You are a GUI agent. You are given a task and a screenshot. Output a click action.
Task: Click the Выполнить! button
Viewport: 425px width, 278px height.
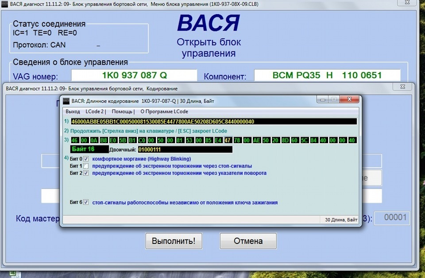click(x=174, y=241)
